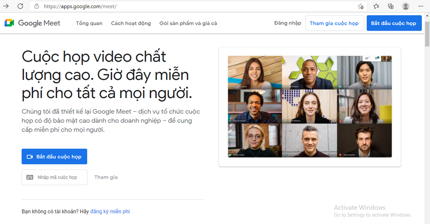430x224 pixels.
Task: Open the Favorites list icon
Action: 376,6
